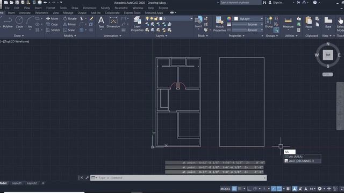Expand the Modify panel dropdown
This screenshot has width=344, height=193.
click(x=70, y=36)
